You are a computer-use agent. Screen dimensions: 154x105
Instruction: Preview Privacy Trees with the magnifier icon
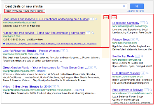[137, 40]
